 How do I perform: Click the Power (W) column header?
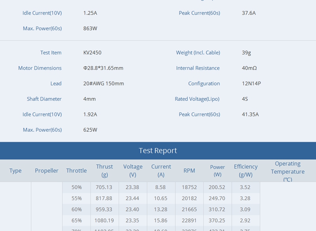pos(217,171)
